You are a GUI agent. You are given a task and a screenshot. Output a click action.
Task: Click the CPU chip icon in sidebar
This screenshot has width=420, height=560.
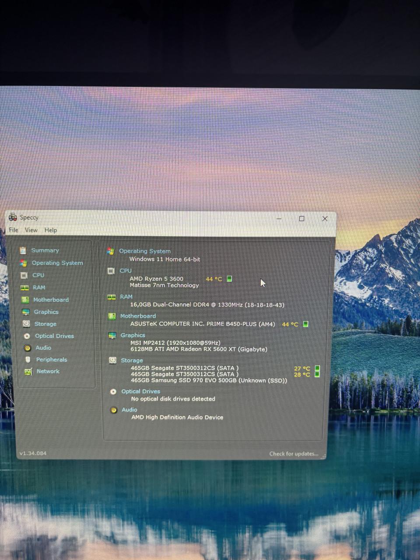24,275
